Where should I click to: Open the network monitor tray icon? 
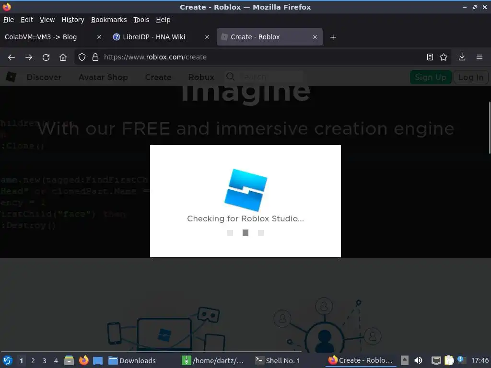[436, 360]
